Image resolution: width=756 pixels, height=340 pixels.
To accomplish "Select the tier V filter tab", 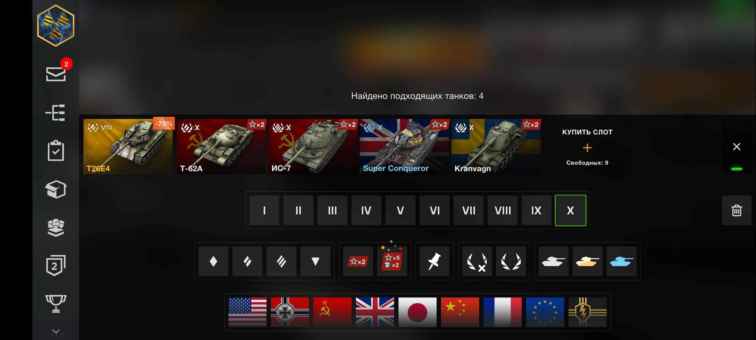I will pos(400,210).
